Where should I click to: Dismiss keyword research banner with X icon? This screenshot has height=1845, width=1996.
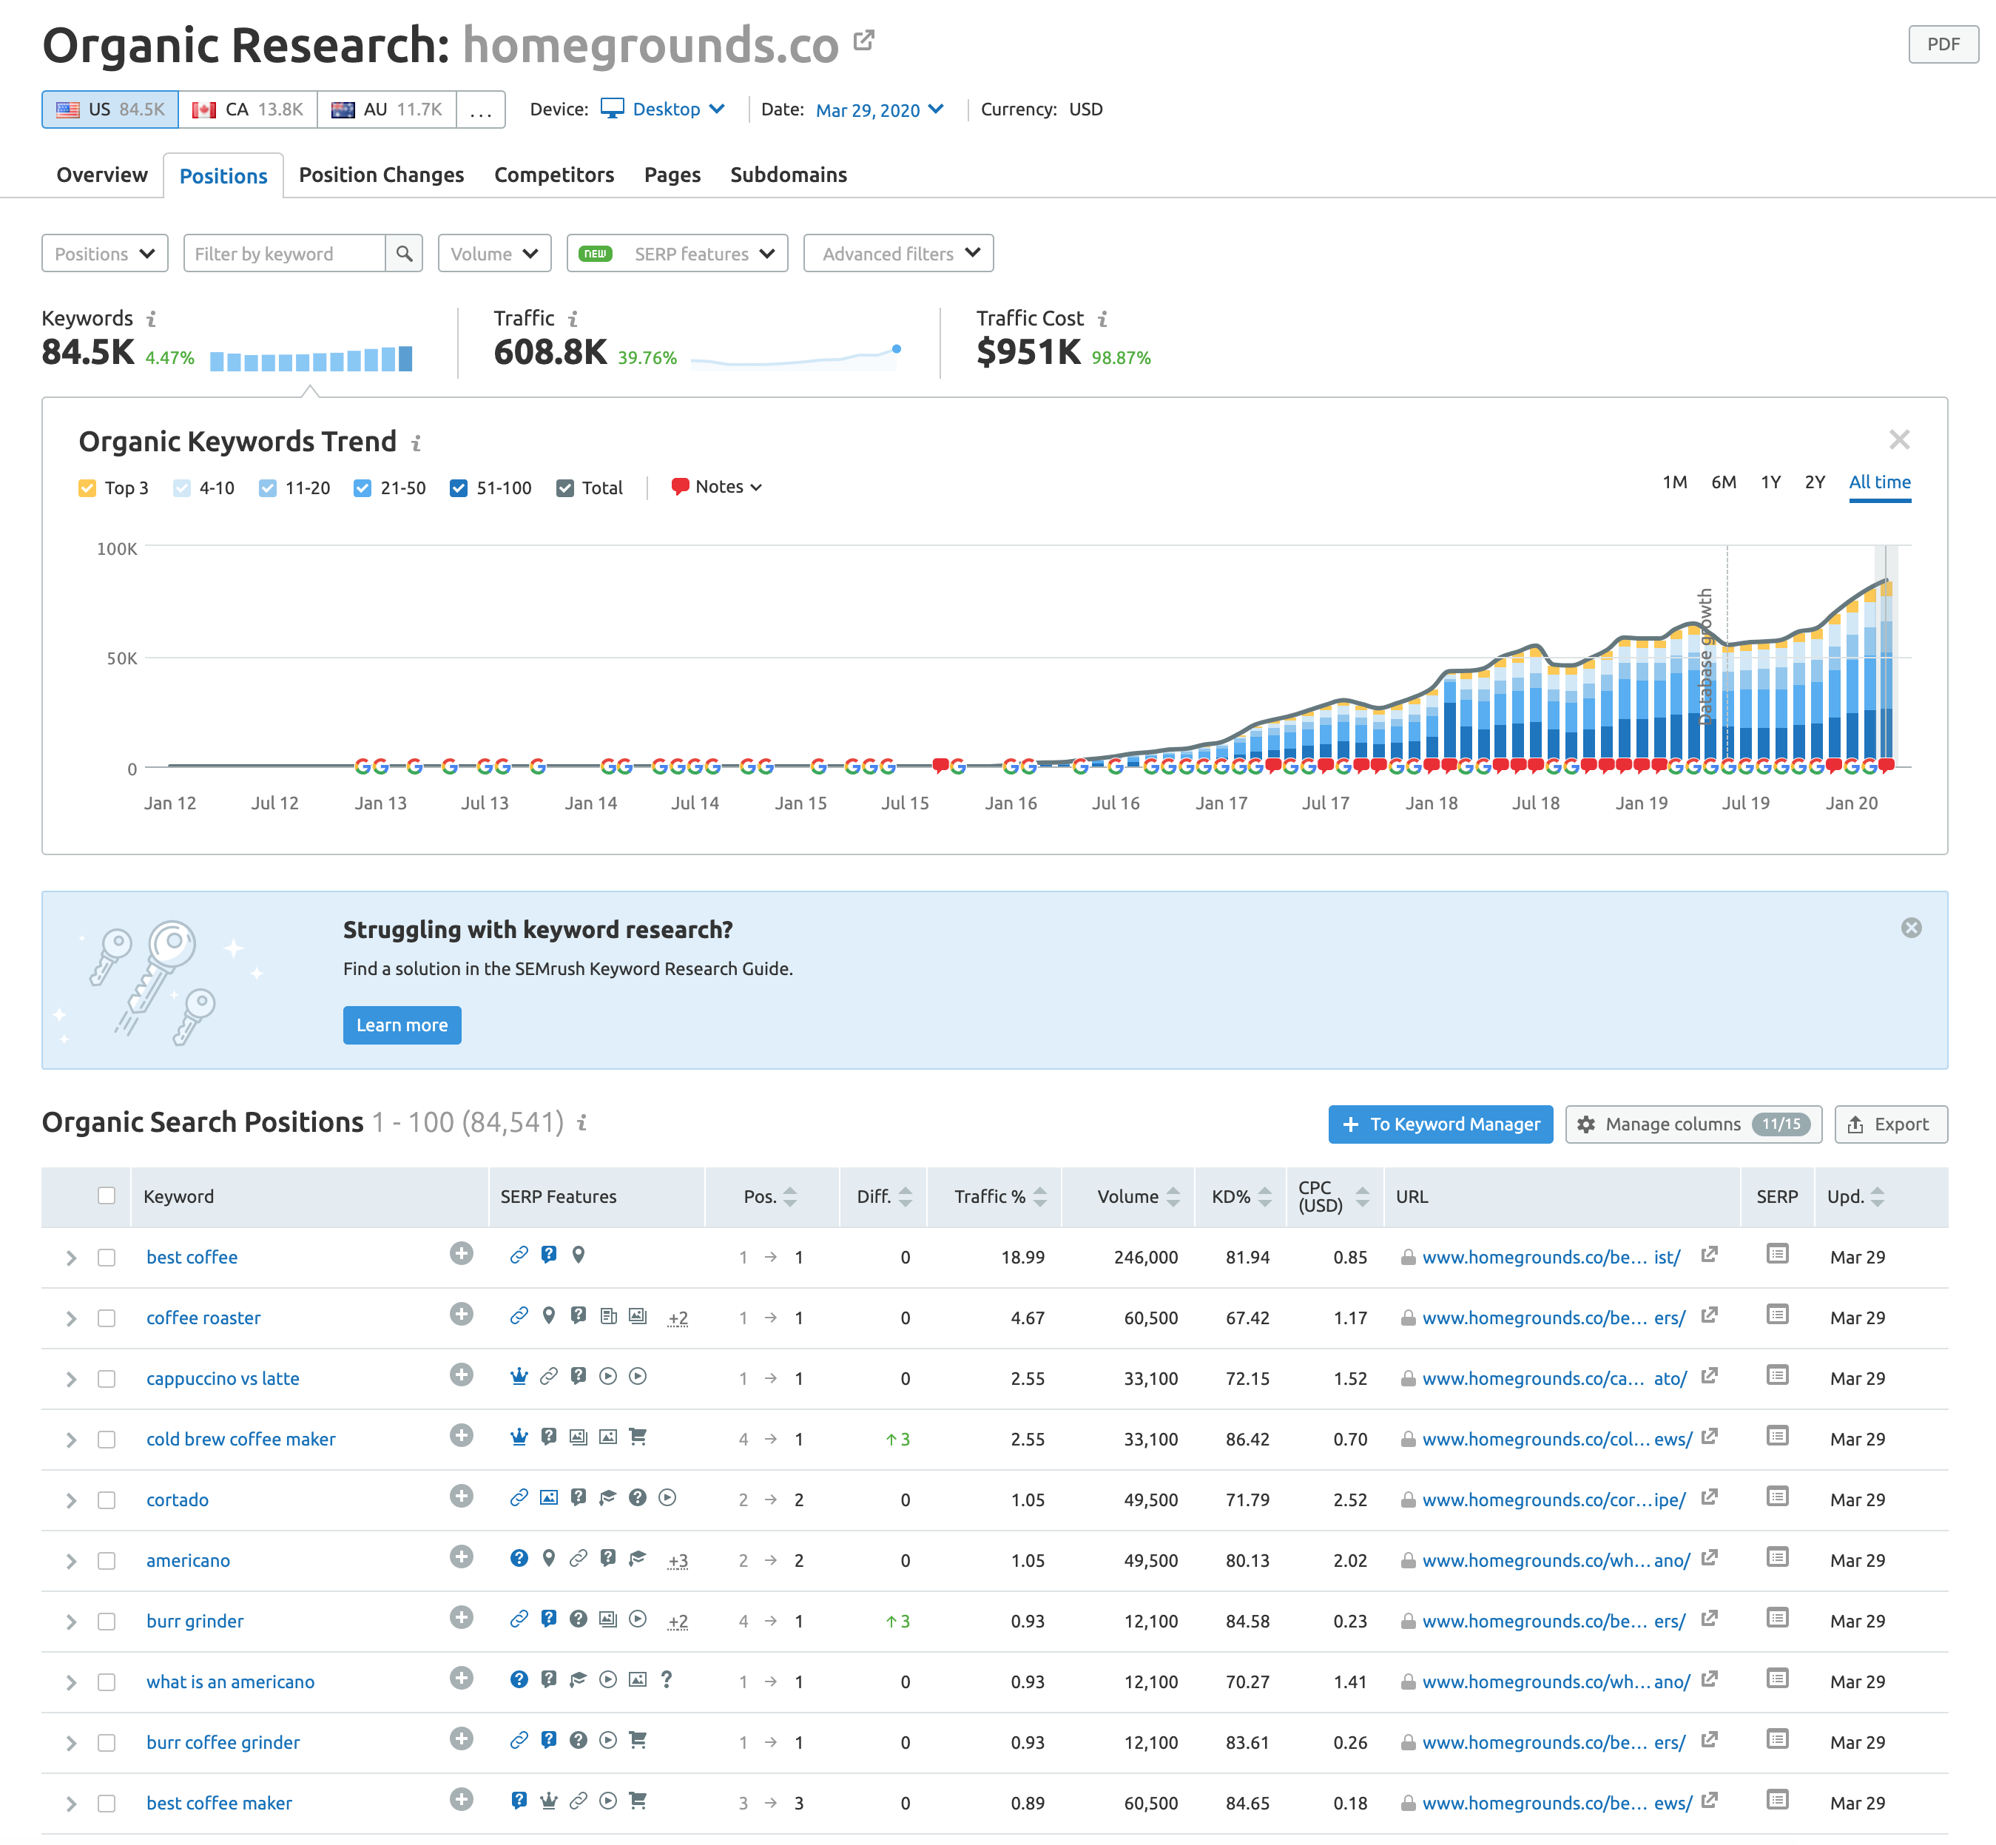1910,928
